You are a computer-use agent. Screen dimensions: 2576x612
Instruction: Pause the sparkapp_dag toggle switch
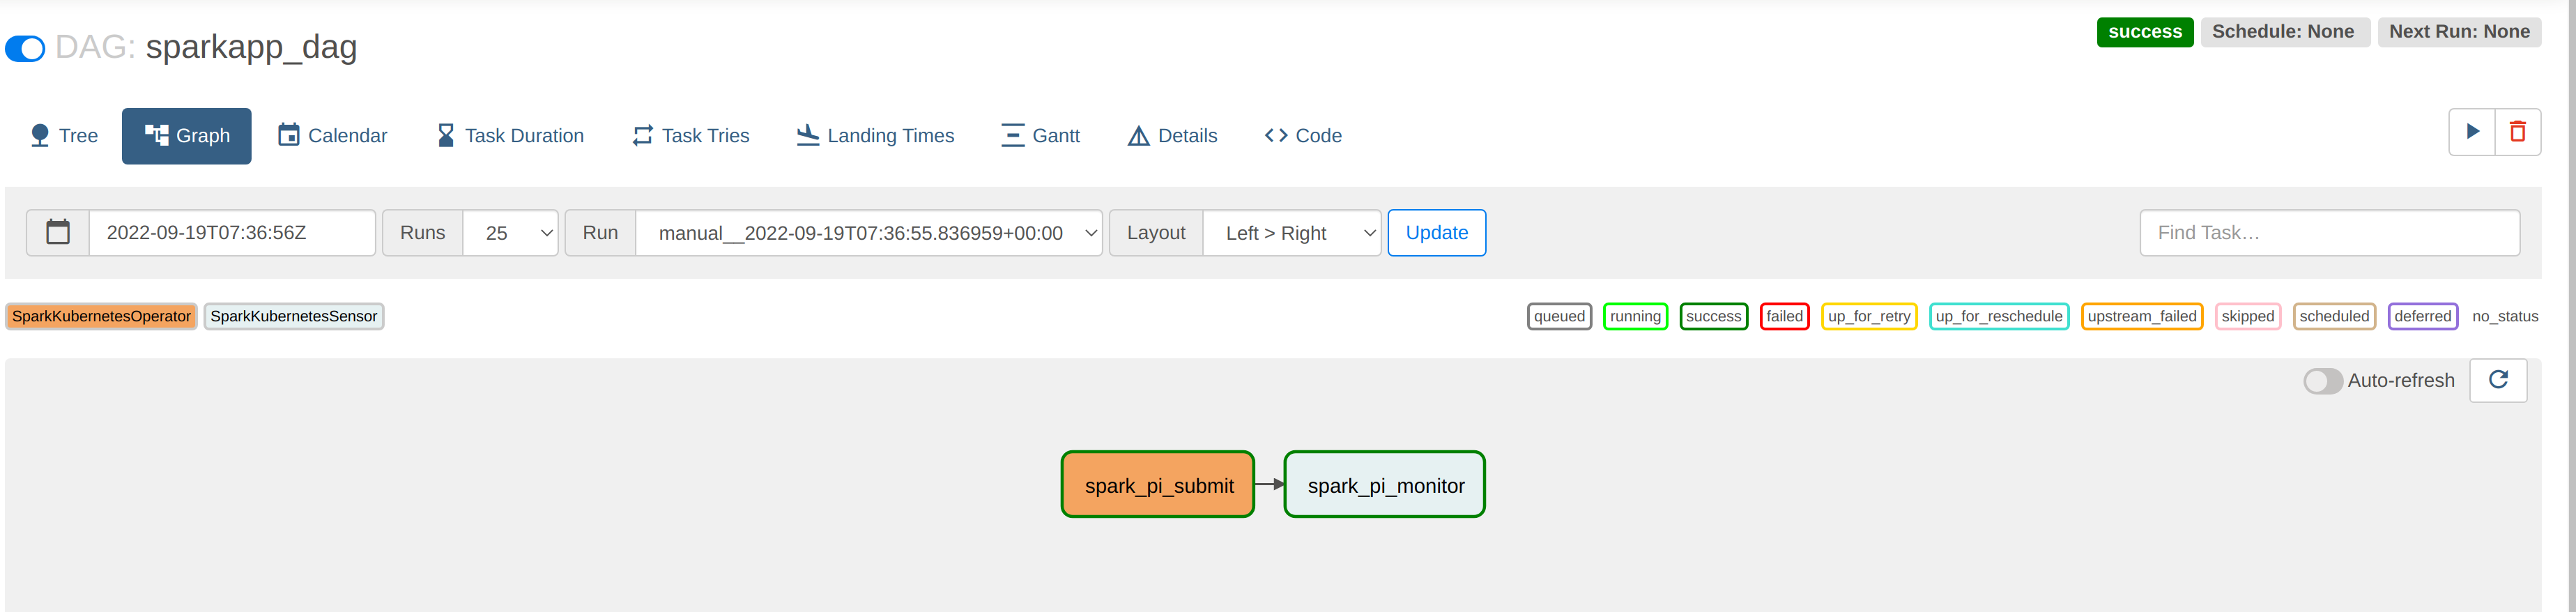pyautogui.click(x=25, y=48)
